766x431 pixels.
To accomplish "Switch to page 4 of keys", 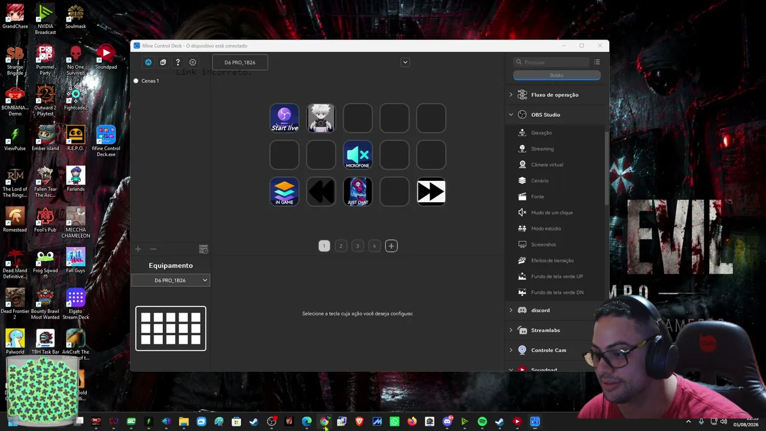I will pos(375,246).
